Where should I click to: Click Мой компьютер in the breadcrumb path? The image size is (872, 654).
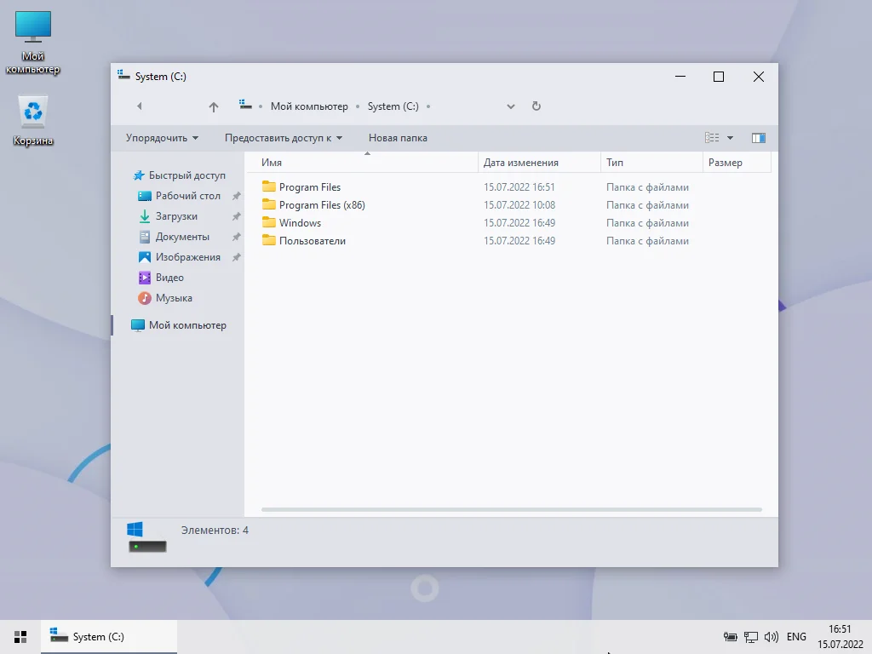(x=309, y=106)
